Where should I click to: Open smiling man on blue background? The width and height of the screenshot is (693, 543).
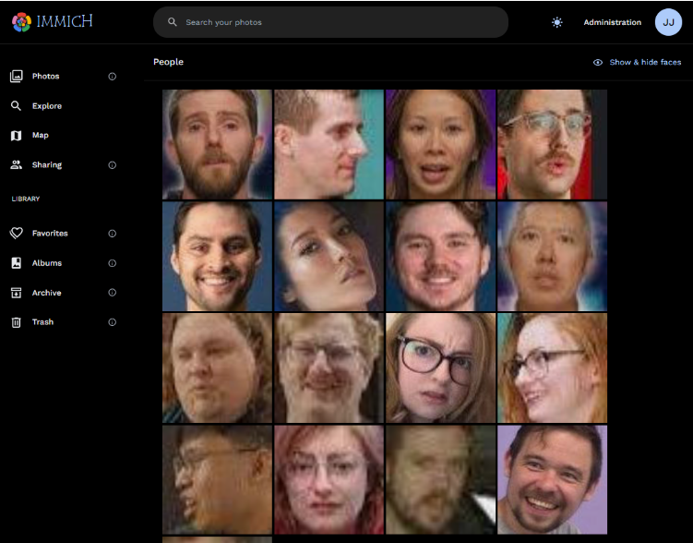pyautogui.click(x=217, y=257)
